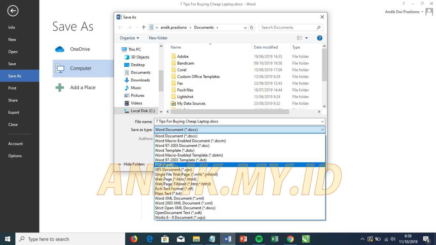The image size is (436, 245).
Task: Choose Plain Text (*.txt) type
Action: 240,193
